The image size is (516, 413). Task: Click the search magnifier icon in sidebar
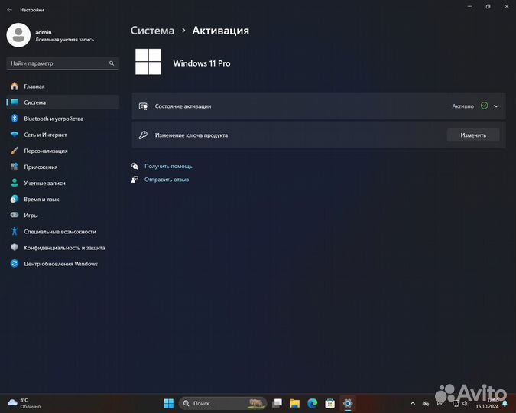pyautogui.click(x=112, y=63)
